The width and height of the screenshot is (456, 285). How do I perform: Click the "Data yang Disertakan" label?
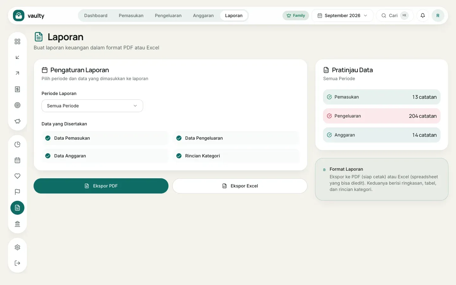[64, 124]
